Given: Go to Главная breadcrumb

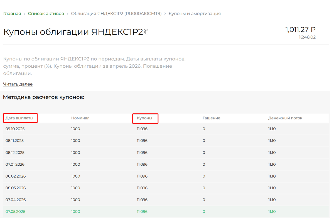Looking at the screenshot, I should 12,14.
